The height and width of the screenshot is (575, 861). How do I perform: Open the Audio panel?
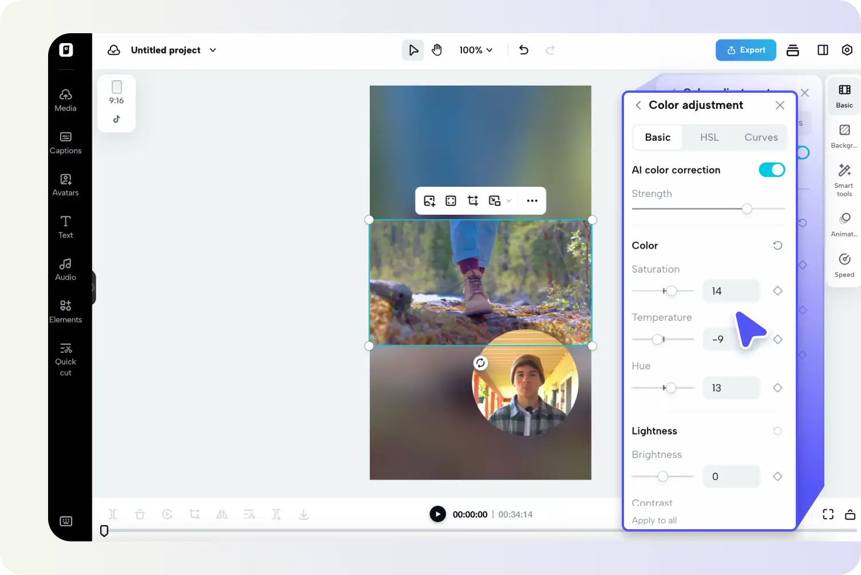tap(65, 269)
